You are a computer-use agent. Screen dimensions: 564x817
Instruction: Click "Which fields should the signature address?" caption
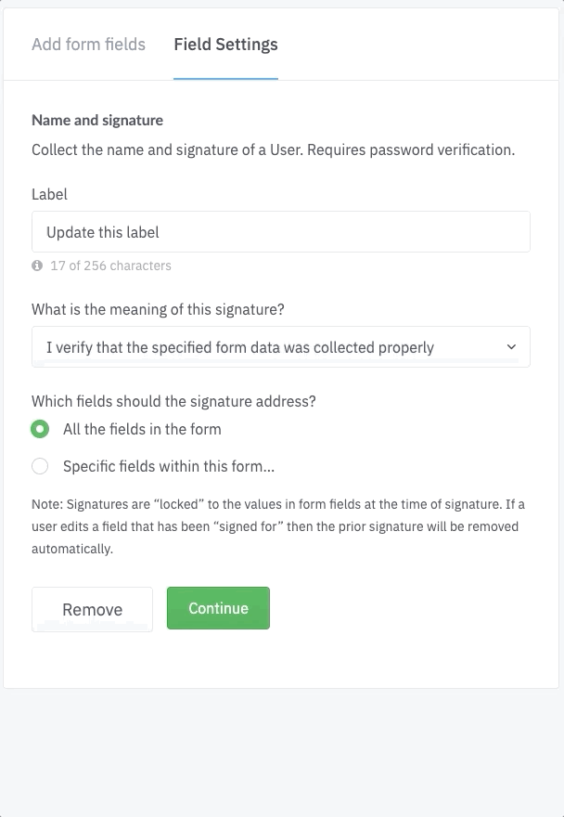pyautogui.click(x=173, y=401)
